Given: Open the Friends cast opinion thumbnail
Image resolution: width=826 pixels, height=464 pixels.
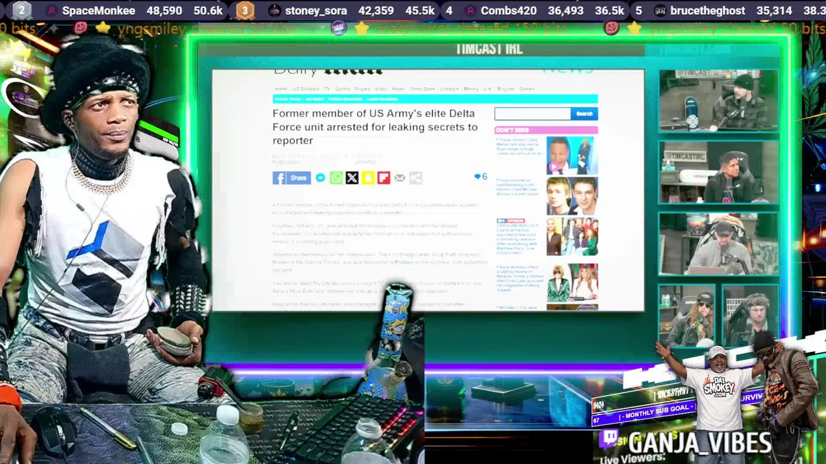Looking at the screenshot, I should tap(572, 237).
